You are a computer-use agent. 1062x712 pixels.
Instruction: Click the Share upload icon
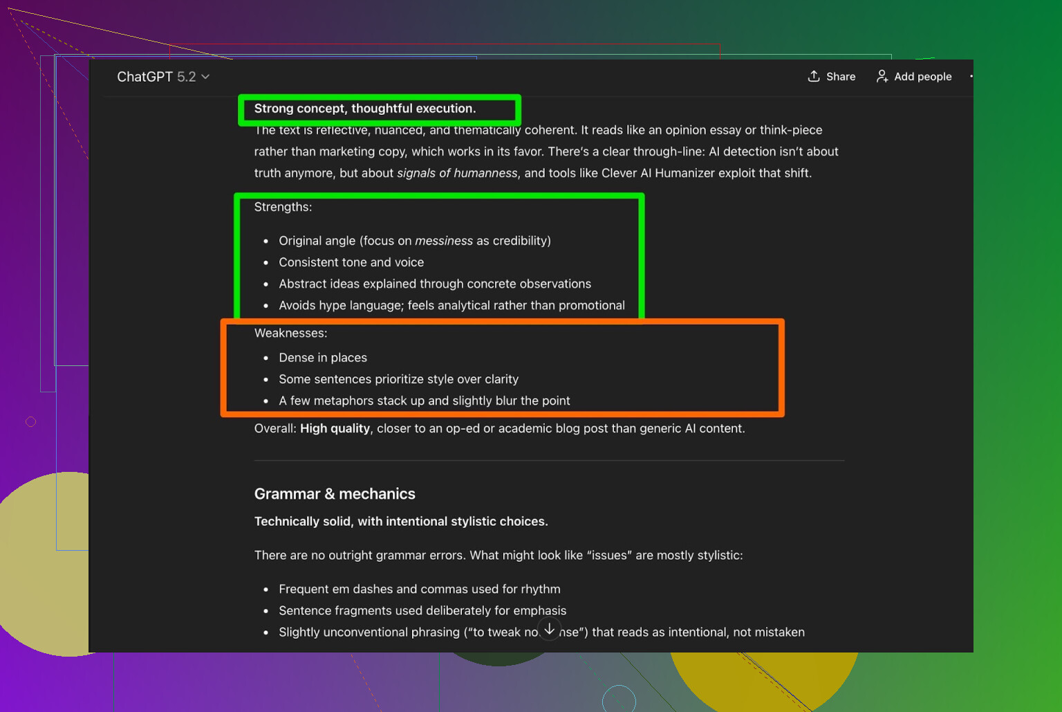(814, 76)
